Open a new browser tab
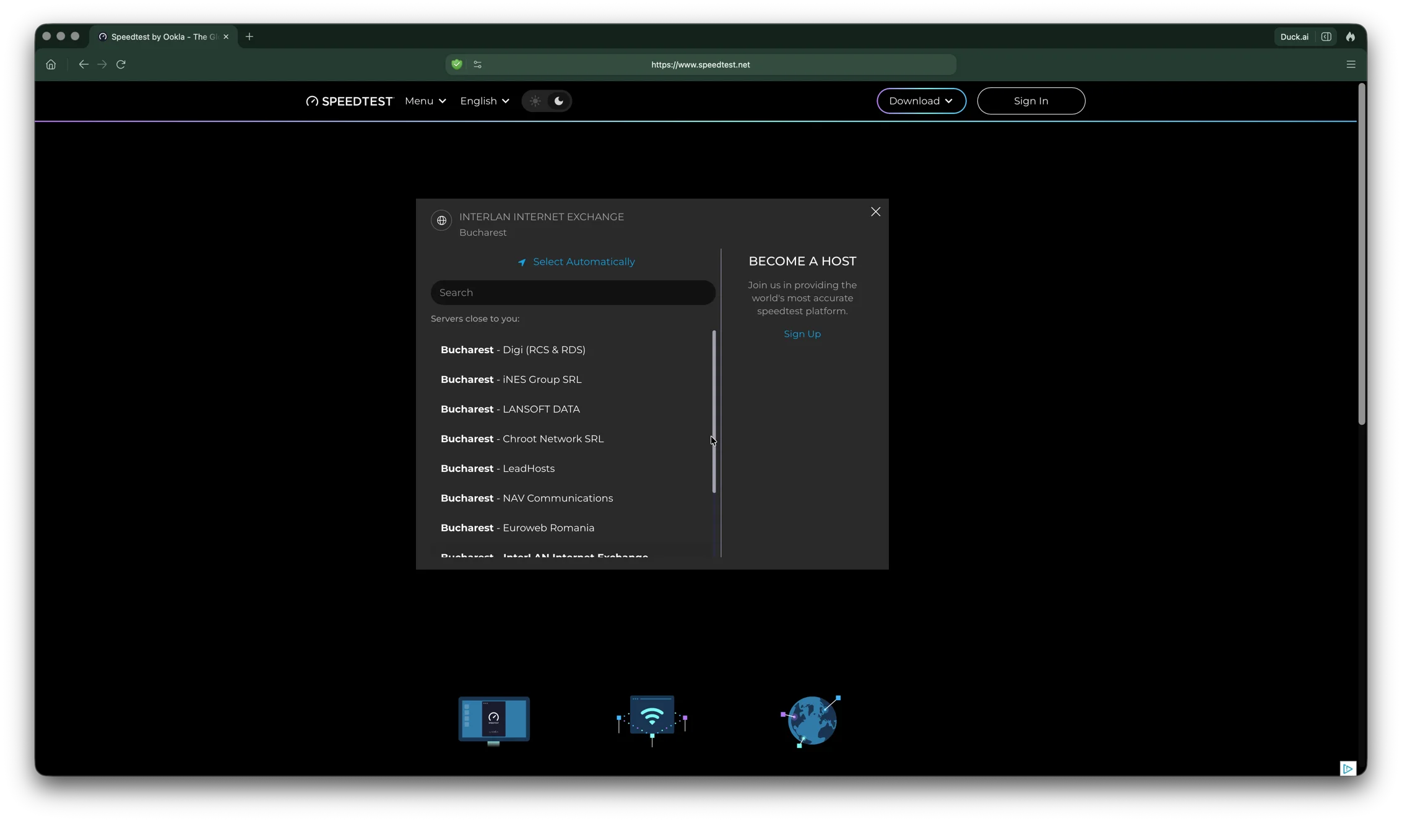 pos(249,36)
